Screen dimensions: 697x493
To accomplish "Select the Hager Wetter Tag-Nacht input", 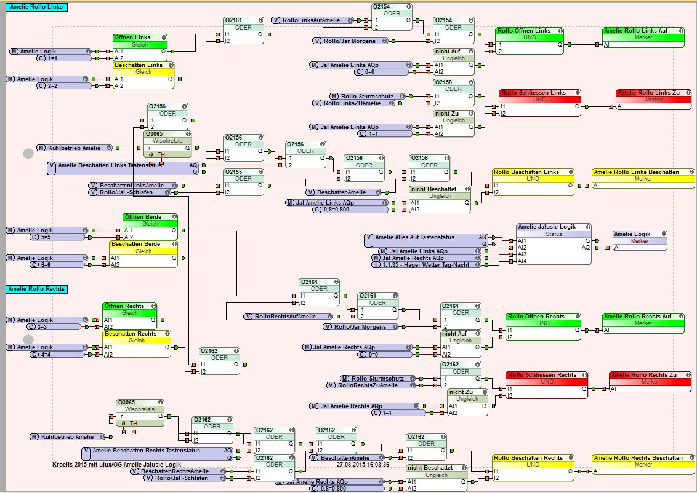I will coord(427,264).
